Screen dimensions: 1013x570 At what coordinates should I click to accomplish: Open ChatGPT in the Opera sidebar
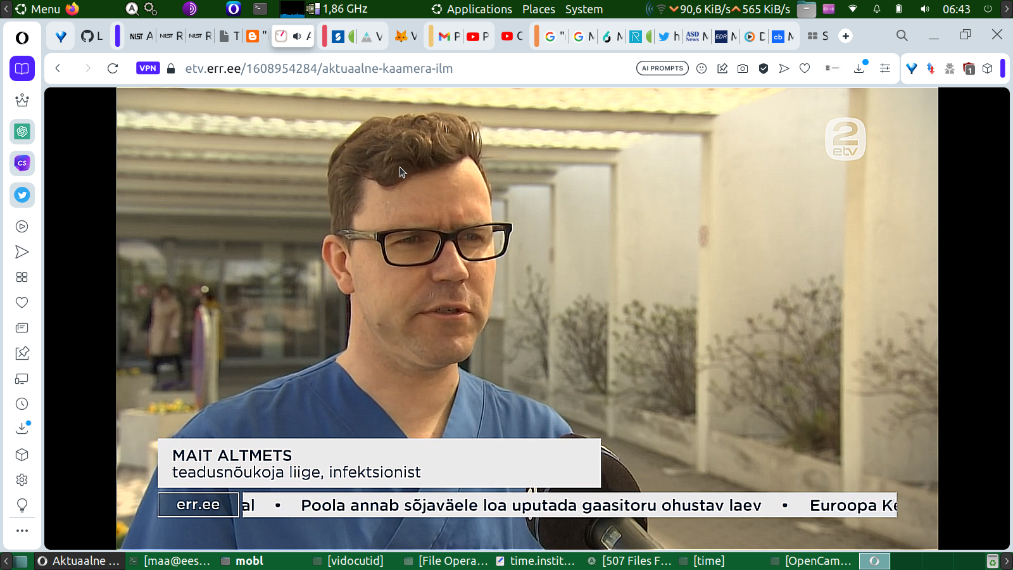point(22,132)
